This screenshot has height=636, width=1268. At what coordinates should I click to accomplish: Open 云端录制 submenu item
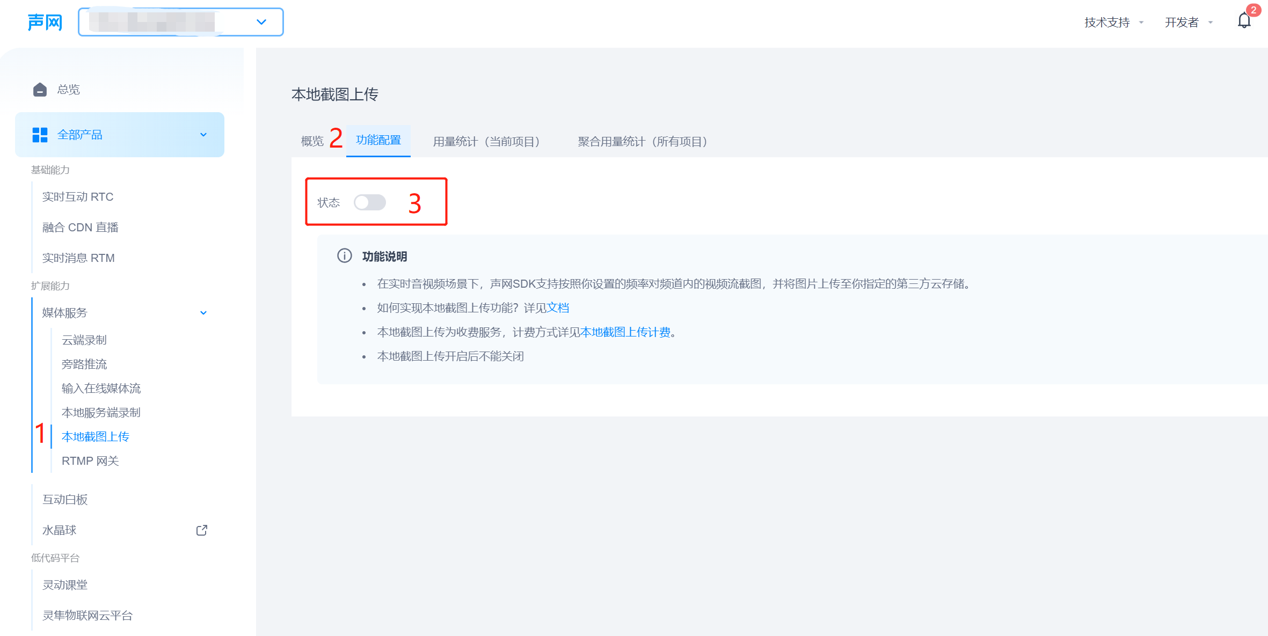click(x=84, y=340)
